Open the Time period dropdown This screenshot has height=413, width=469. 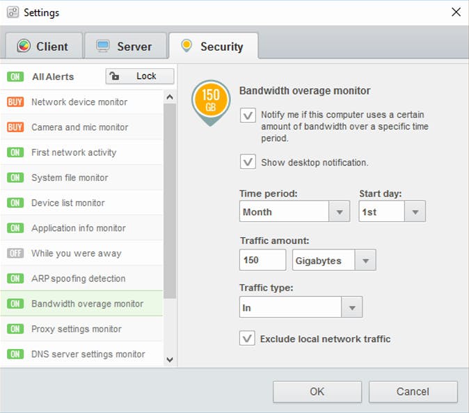(x=339, y=212)
